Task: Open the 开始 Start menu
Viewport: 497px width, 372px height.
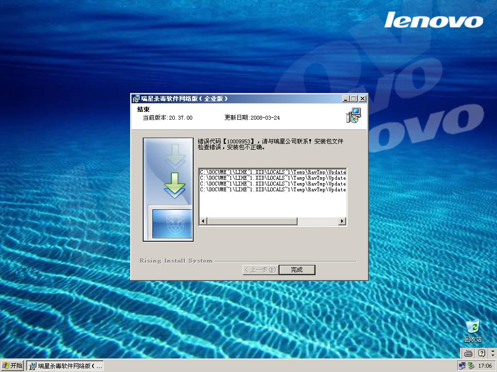Action: pos(12,366)
